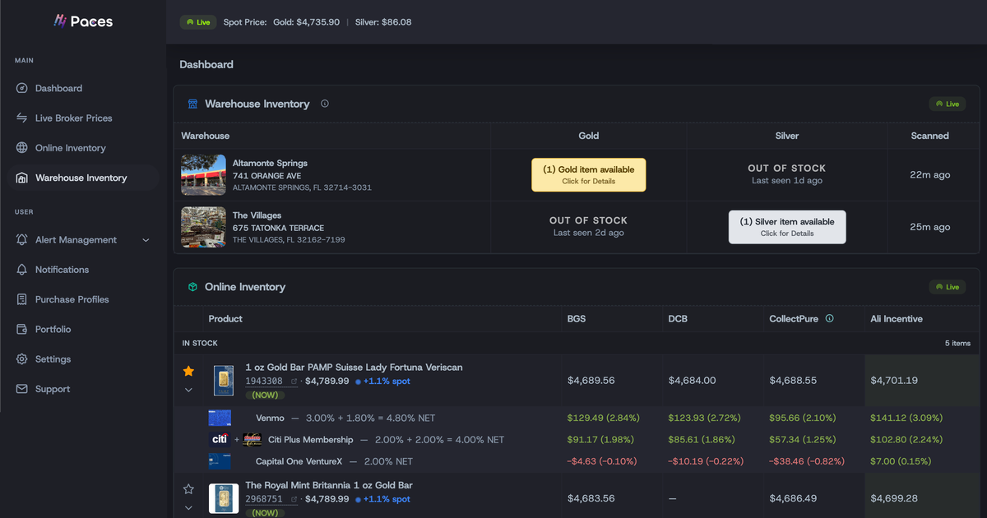The width and height of the screenshot is (987, 518).
Task: Click the (NOW) badge under the PAMP Suisse bar
Action: 265,395
